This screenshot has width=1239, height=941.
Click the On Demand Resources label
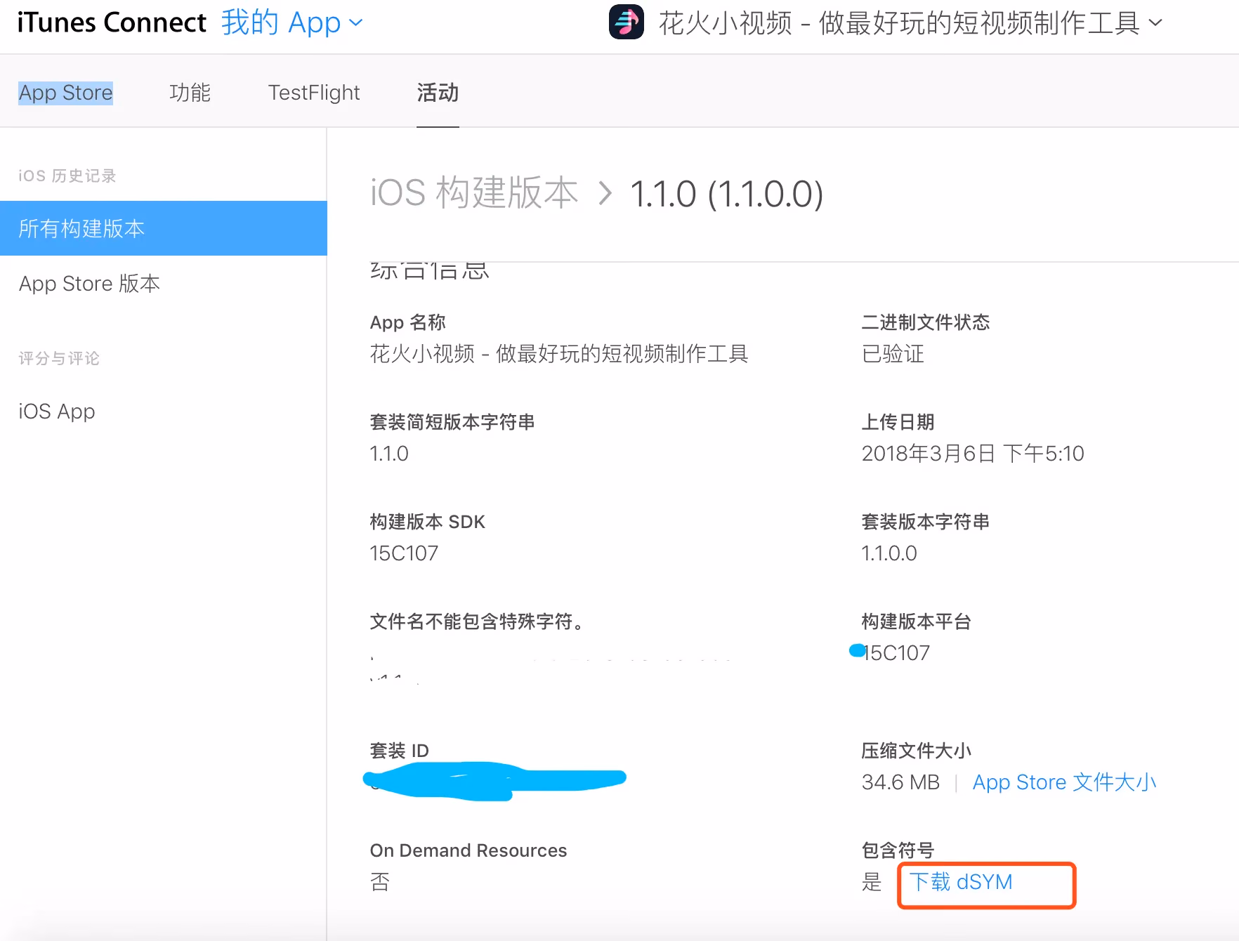[x=468, y=850]
